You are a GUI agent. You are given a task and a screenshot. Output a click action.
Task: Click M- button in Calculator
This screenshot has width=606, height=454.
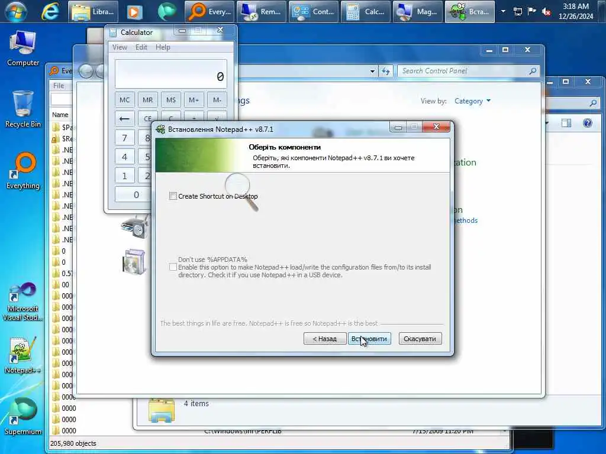pos(217,100)
